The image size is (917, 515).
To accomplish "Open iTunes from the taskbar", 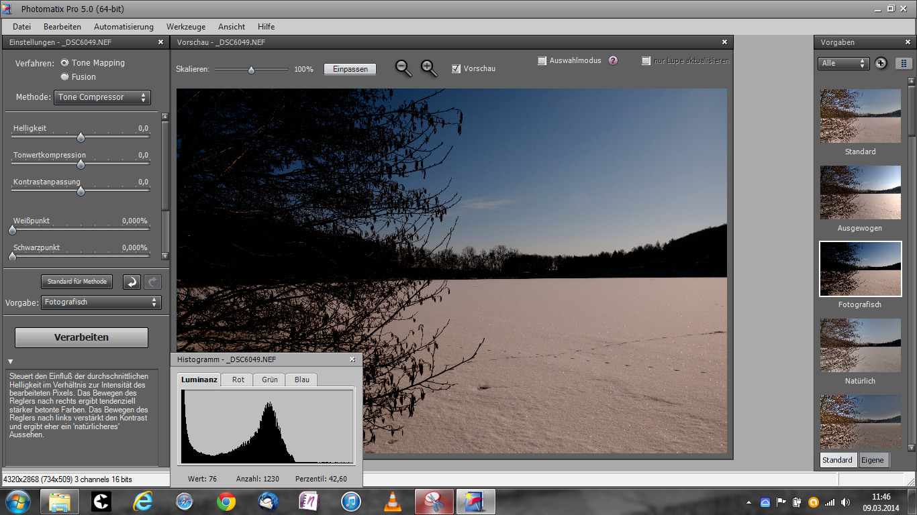I will pos(351,502).
